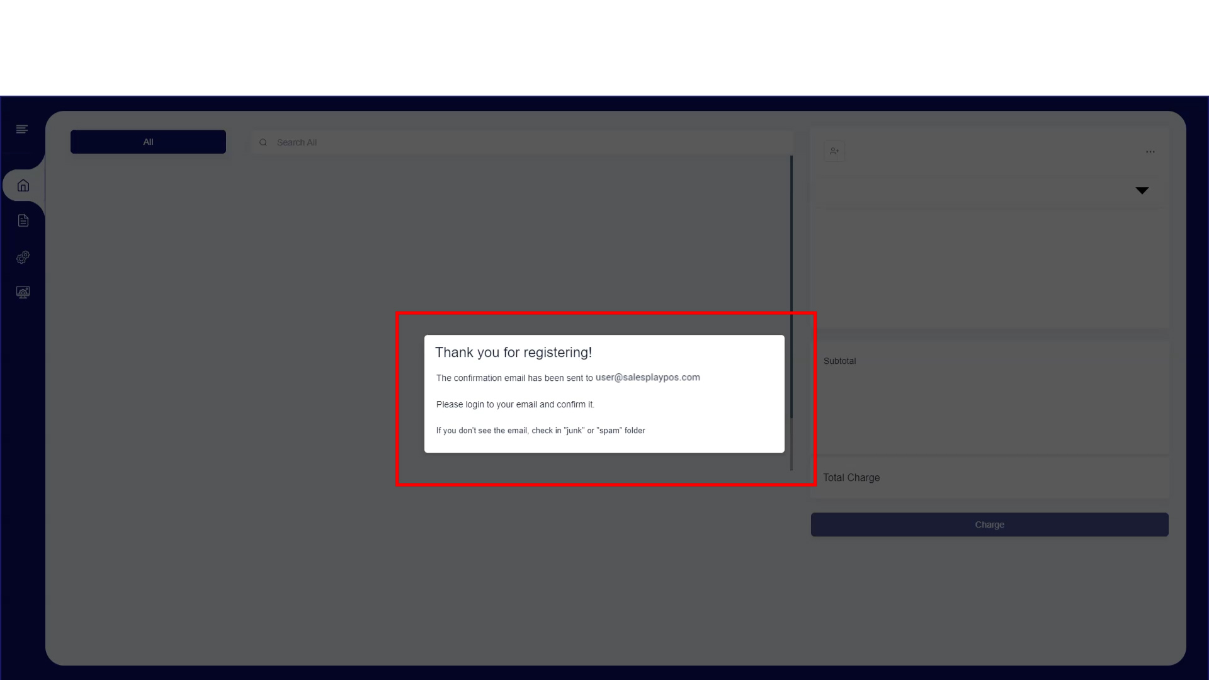The width and height of the screenshot is (1209, 680).
Task: Go to the Home screen icon
Action: point(23,186)
